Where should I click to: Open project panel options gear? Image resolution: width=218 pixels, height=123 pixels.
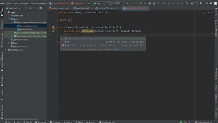tap(41, 8)
